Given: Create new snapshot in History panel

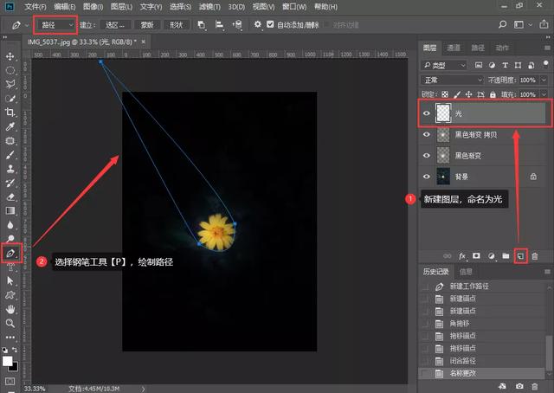Looking at the screenshot, I should (x=519, y=386).
